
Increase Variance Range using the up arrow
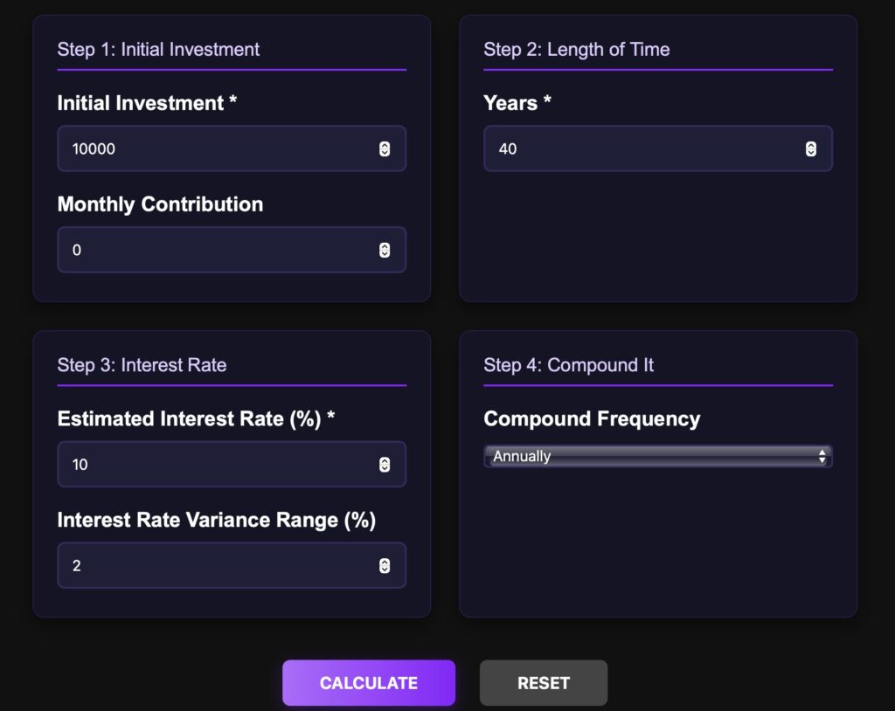(385, 563)
